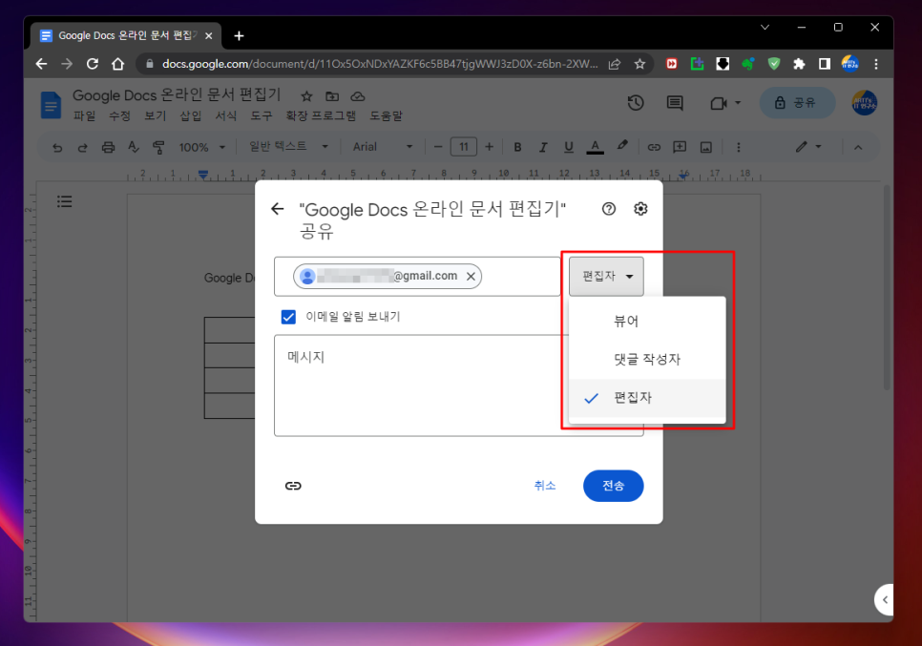This screenshot has height=646, width=922.
Task: Open 보기 menu
Action: coord(155,115)
